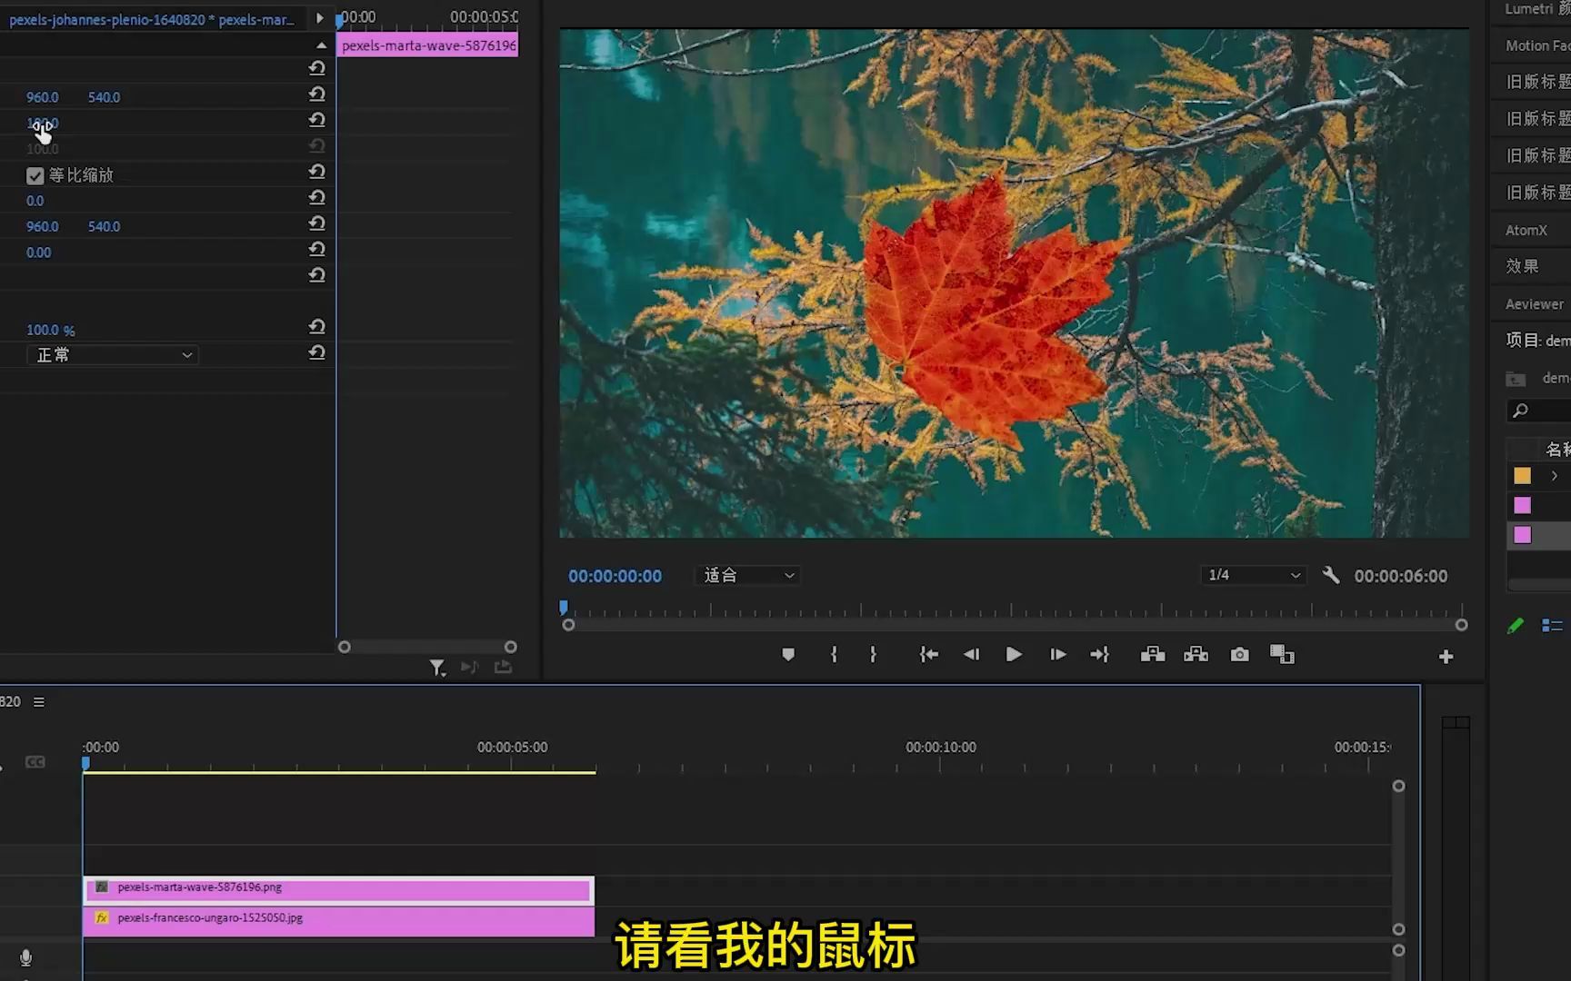Click the yellow label swatch in Project panel

click(1523, 475)
